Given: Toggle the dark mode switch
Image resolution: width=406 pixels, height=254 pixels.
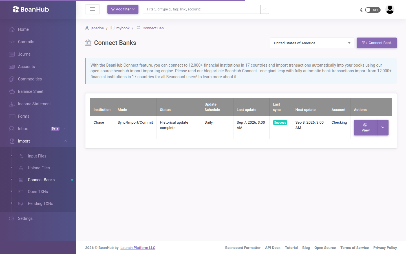Looking at the screenshot, I should tap(373, 10).
